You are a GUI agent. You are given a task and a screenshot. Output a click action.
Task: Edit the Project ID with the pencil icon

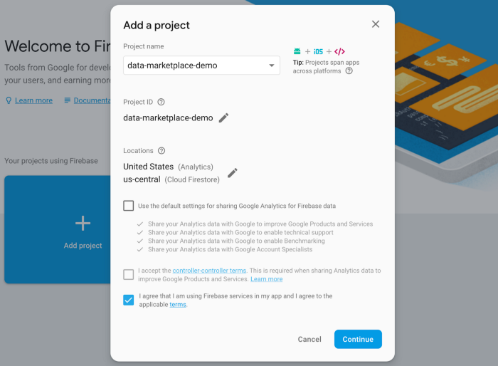click(223, 117)
